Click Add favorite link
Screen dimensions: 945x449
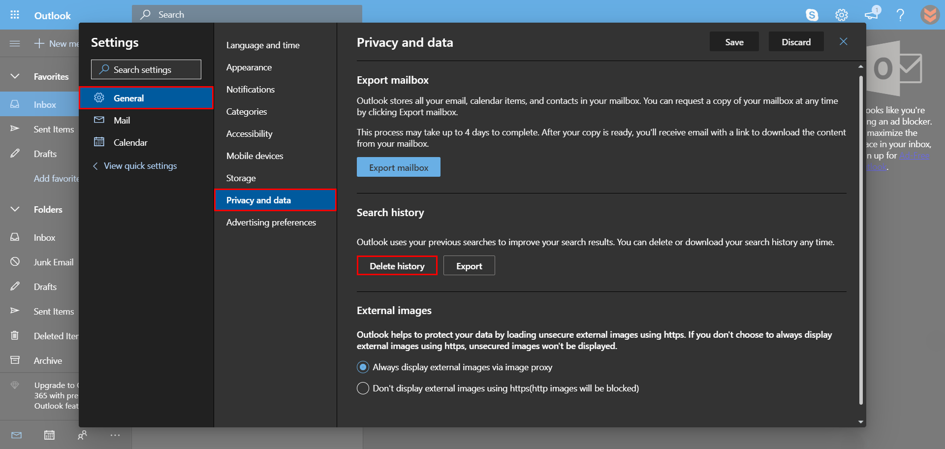(56, 178)
